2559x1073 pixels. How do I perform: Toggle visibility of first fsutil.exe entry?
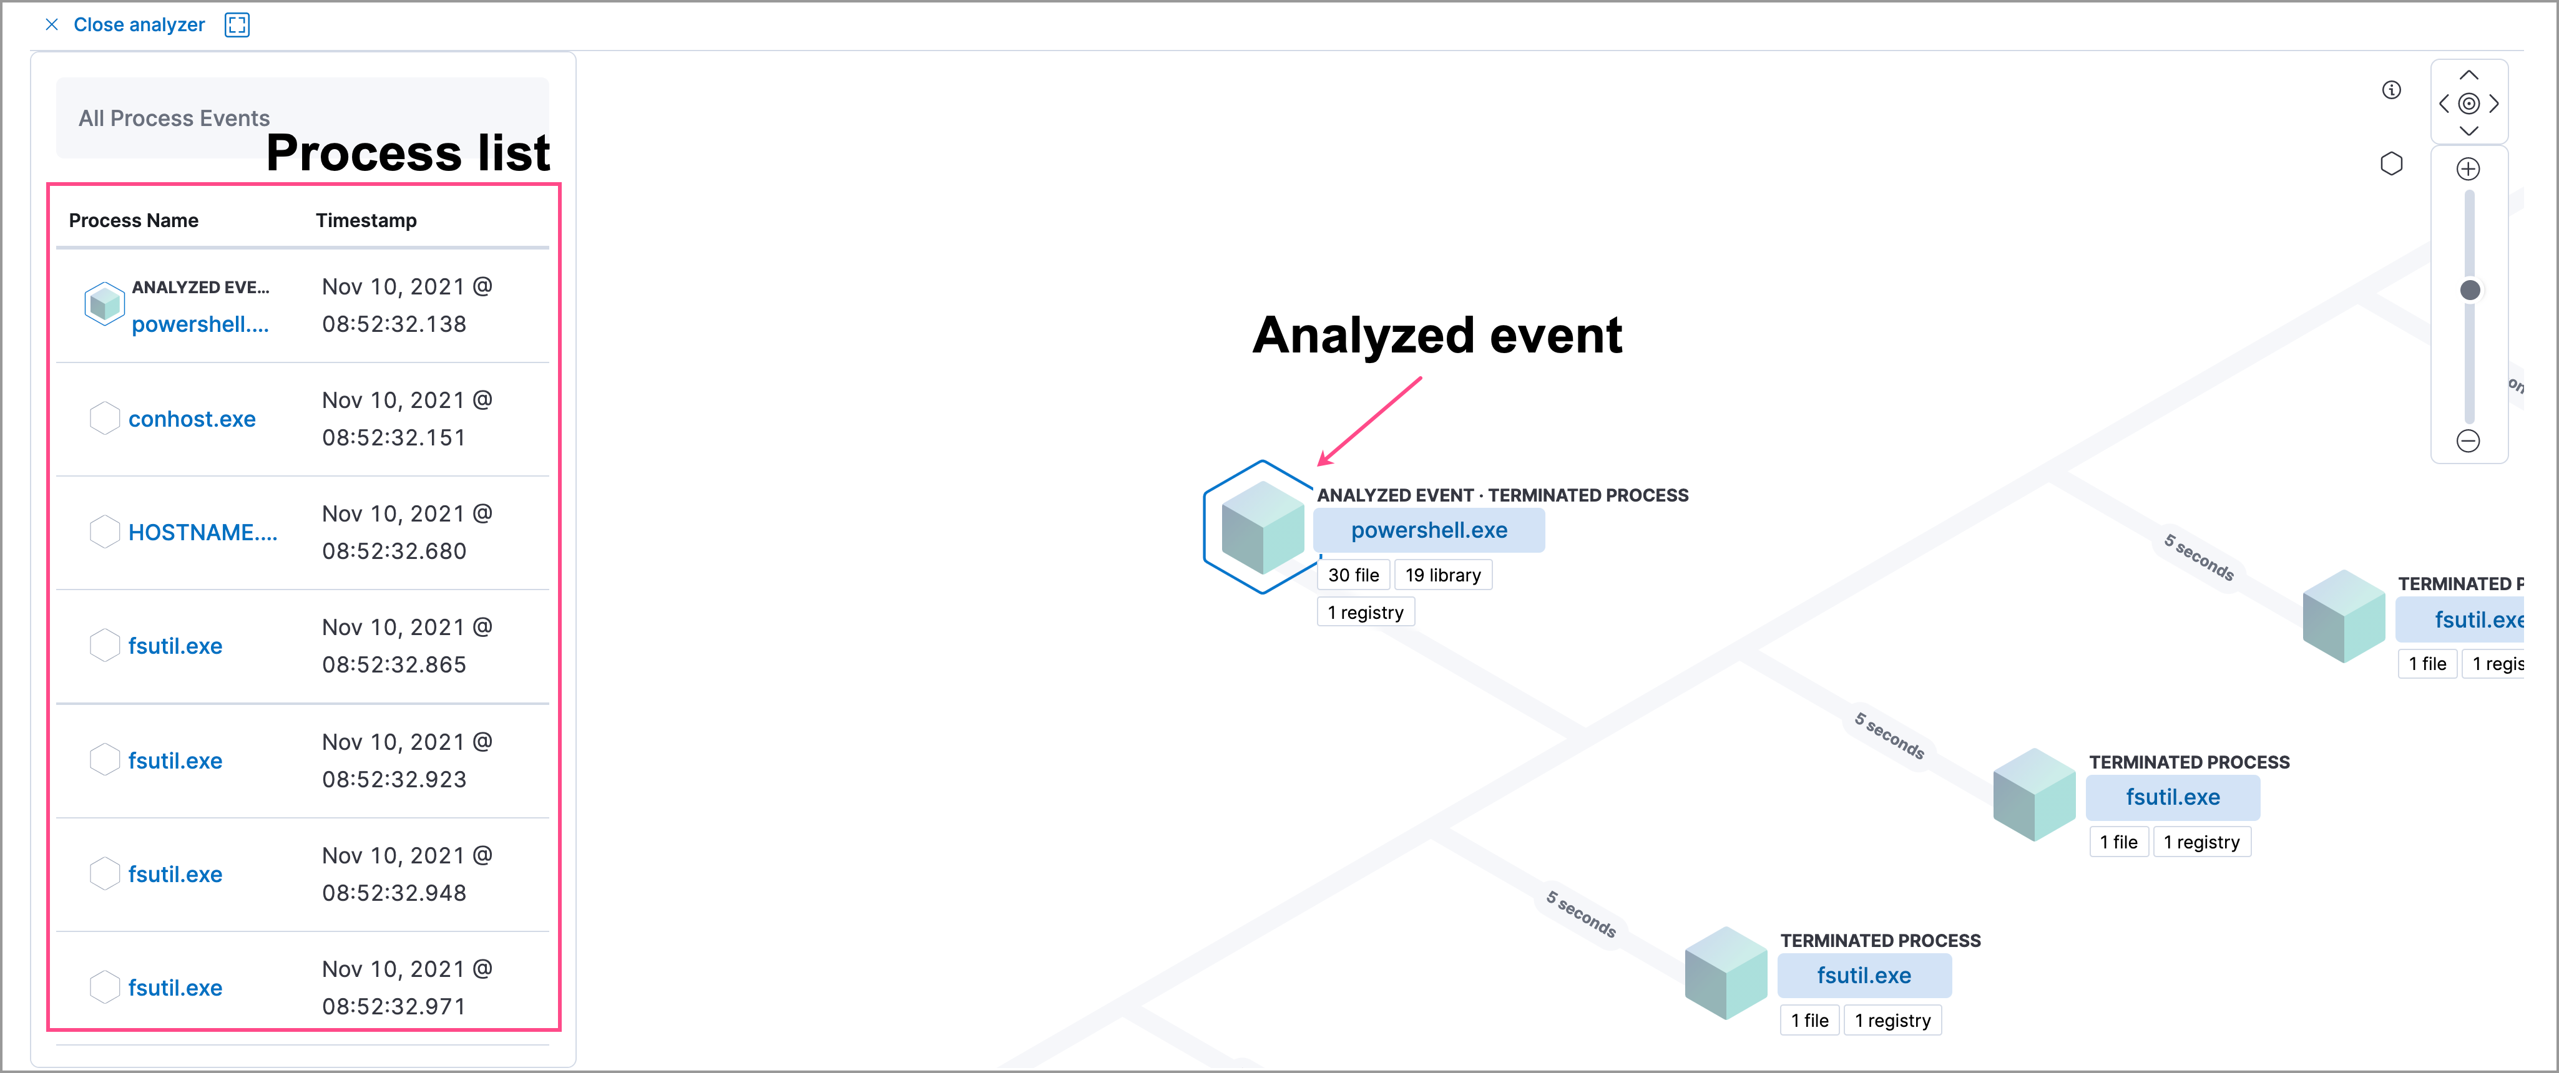(103, 646)
